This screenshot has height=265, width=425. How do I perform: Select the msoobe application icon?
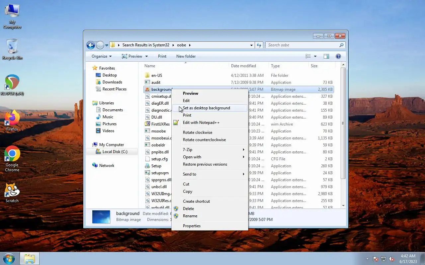click(x=147, y=131)
